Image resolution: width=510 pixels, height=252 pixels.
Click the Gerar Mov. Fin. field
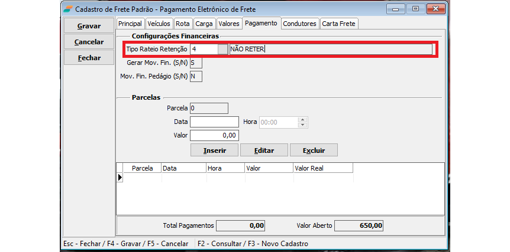pyautogui.click(x=196, y=63)
